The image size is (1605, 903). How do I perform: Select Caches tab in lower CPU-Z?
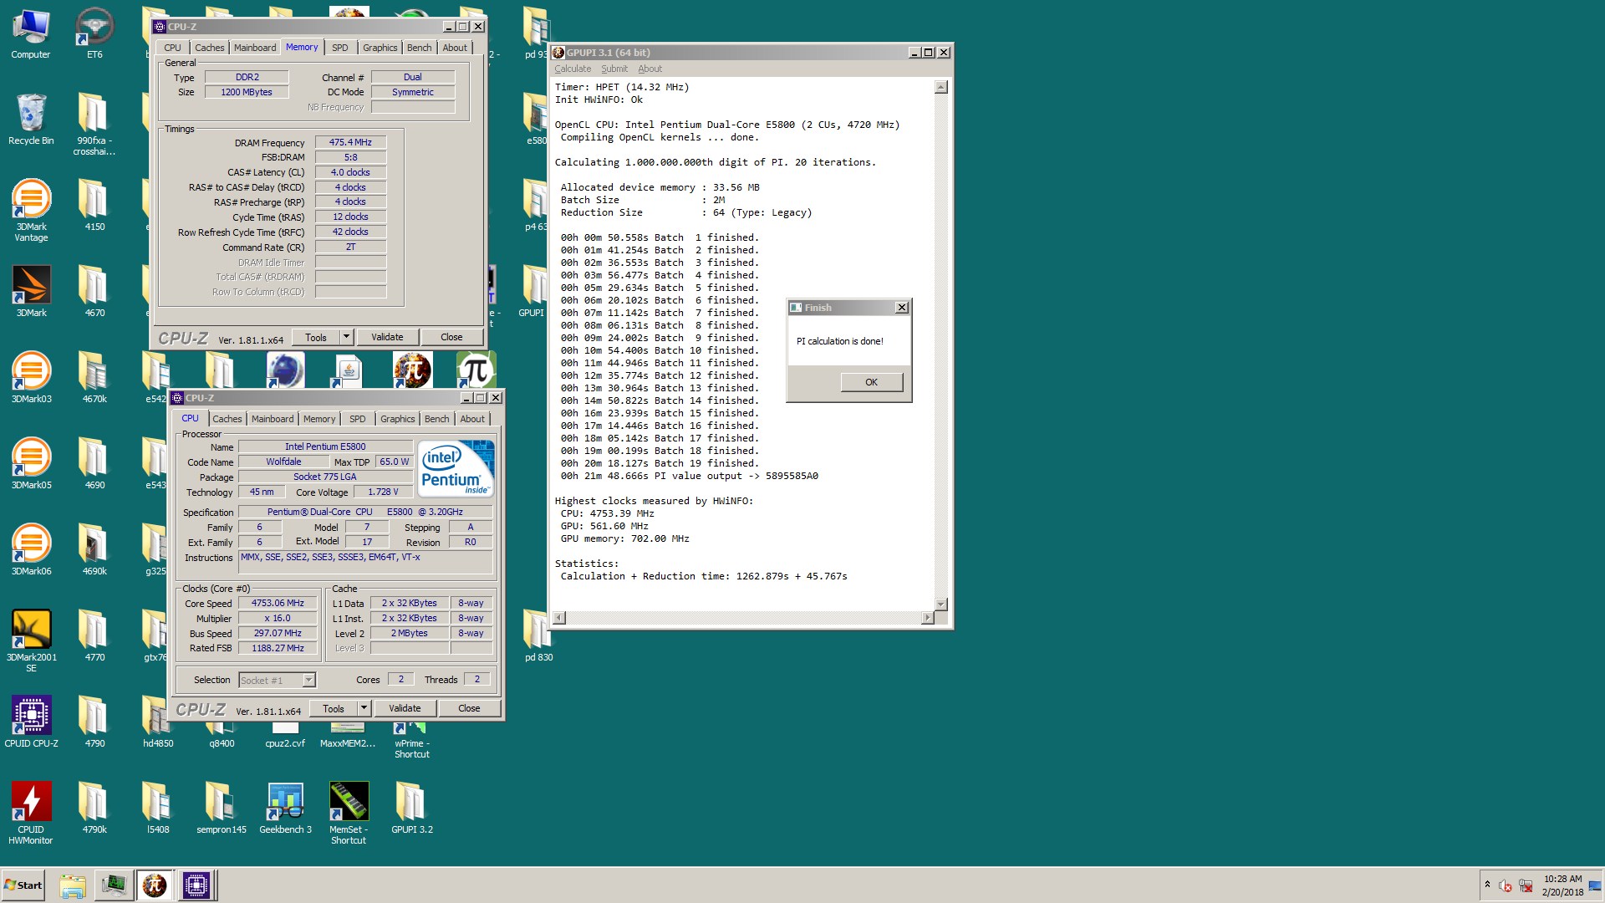point(227,419)
